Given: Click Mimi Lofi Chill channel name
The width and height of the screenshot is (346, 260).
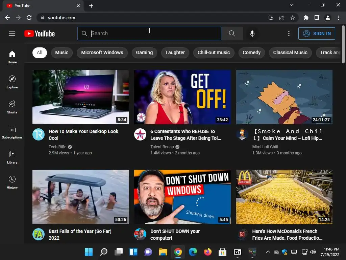Looking at the screenshot, I should pyautogui.click(x=265, y=147).
